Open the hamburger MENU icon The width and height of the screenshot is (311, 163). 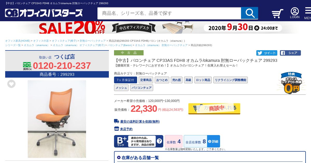pos(308,13)
